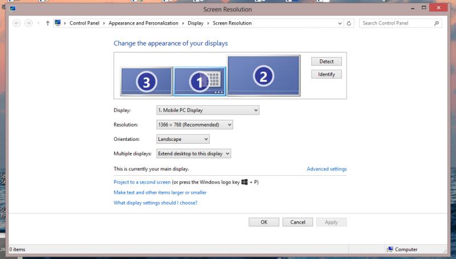Expand chevron after Appearance and Personalization
Screen dimensions: 456x259
click(x=183, y=23)
